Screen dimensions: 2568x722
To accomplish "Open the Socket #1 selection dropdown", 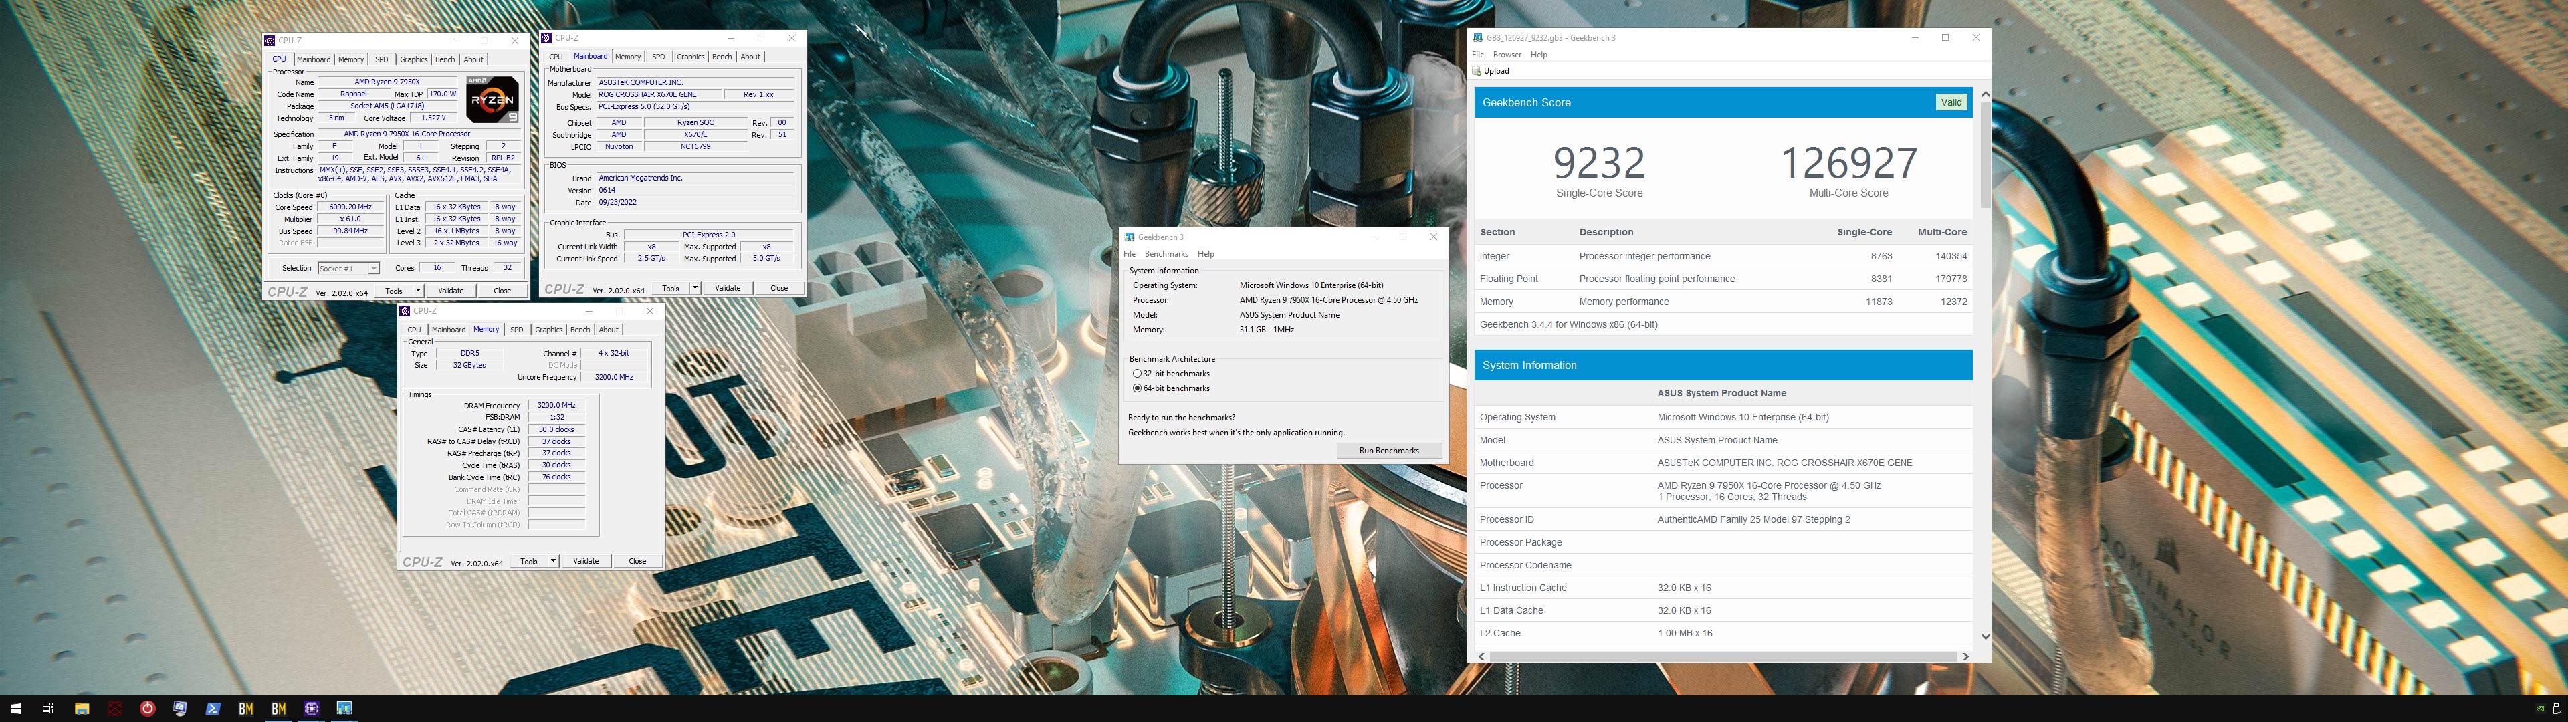I will [x=348, y=268].
